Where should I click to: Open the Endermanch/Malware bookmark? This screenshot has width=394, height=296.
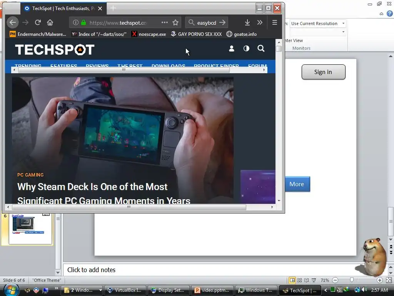(38, 34)
